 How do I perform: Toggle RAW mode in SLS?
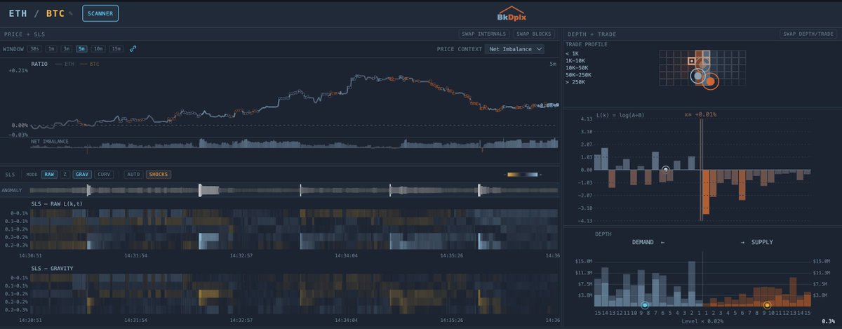(x=48, y=174)
